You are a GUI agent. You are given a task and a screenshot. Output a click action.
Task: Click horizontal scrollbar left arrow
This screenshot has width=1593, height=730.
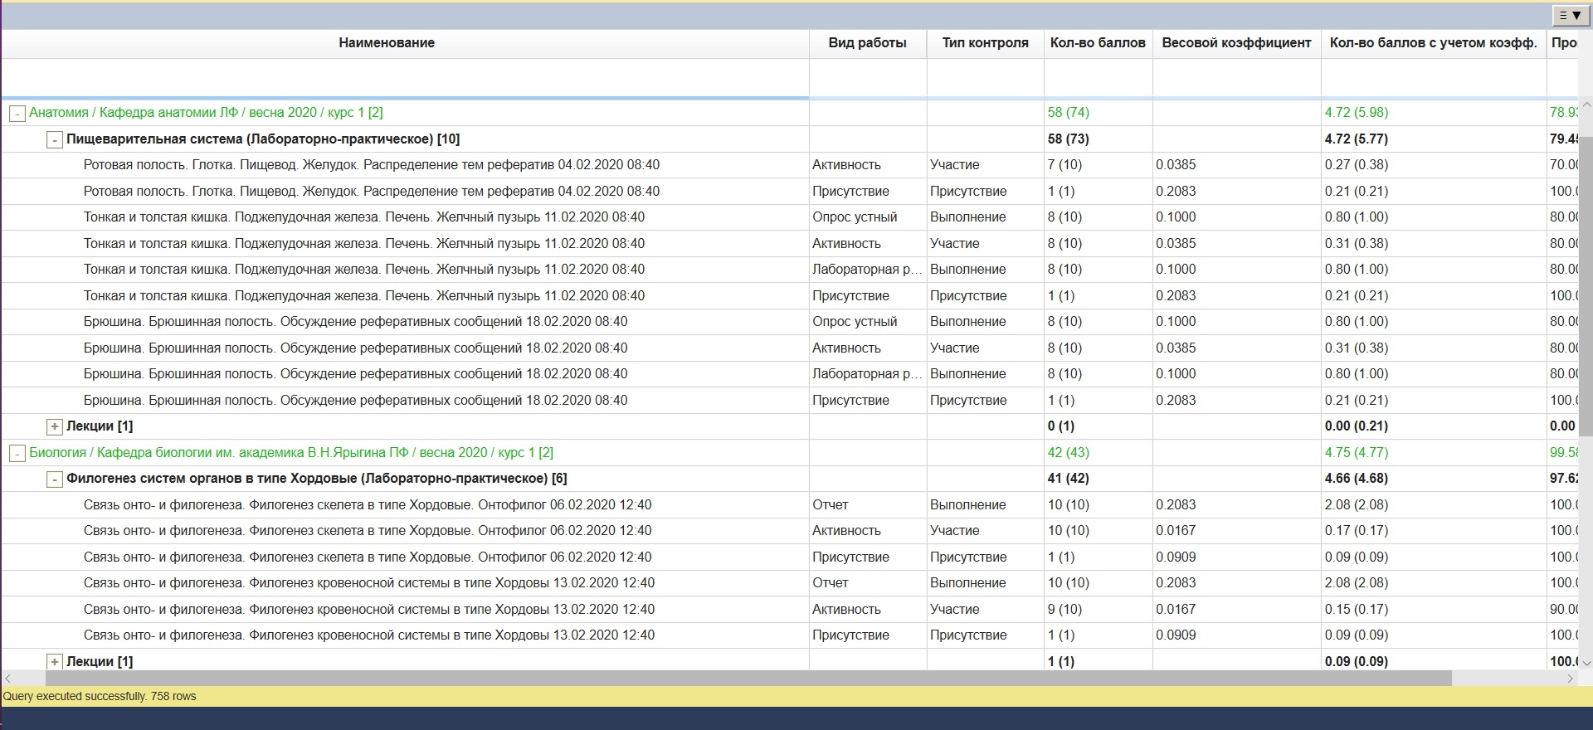8,679
